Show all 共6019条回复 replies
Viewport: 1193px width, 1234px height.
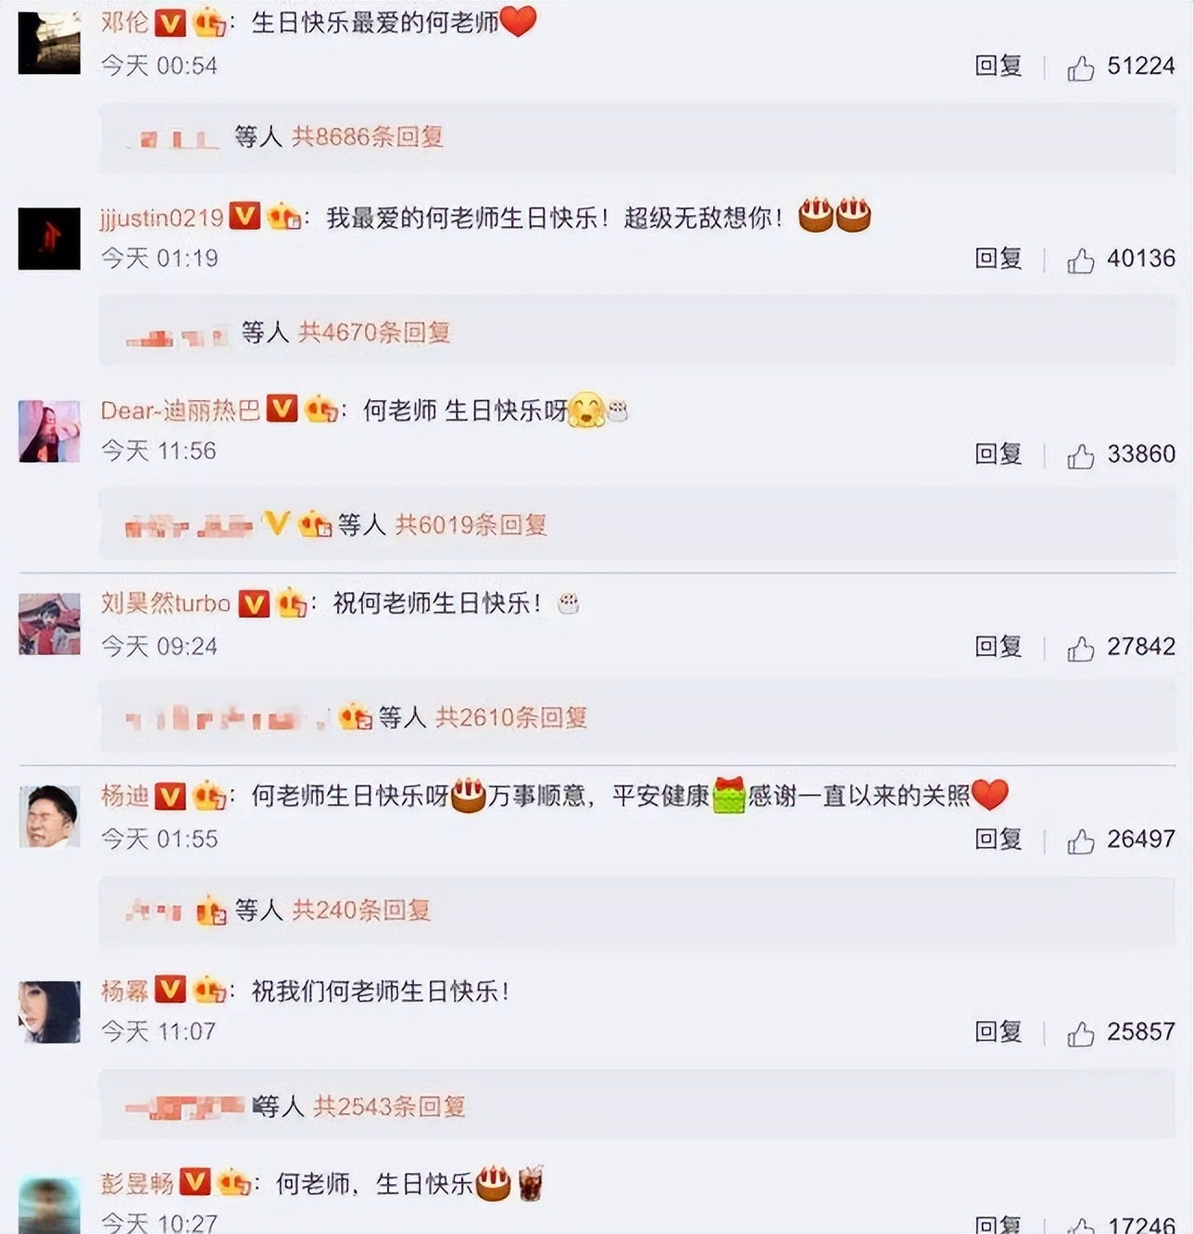pyautogui.click(x=471, y=525)
